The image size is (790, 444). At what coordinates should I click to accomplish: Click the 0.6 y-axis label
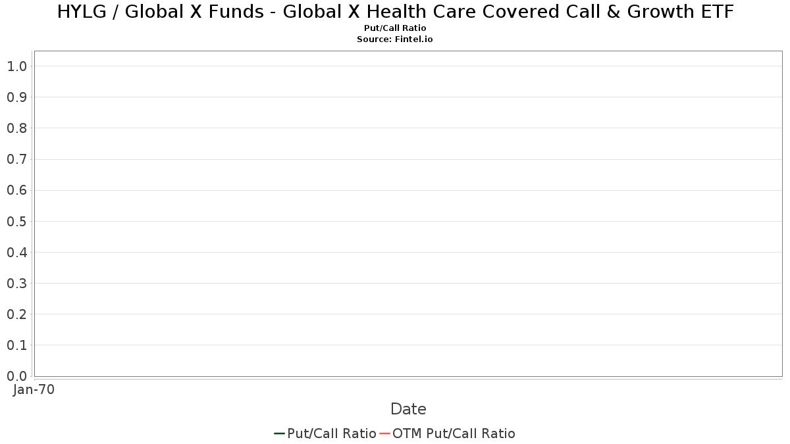[x=16, y=191]
